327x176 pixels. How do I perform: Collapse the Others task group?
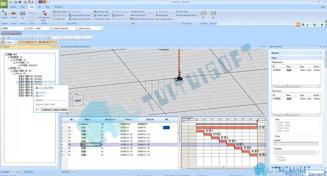click(x=80, y=124)
